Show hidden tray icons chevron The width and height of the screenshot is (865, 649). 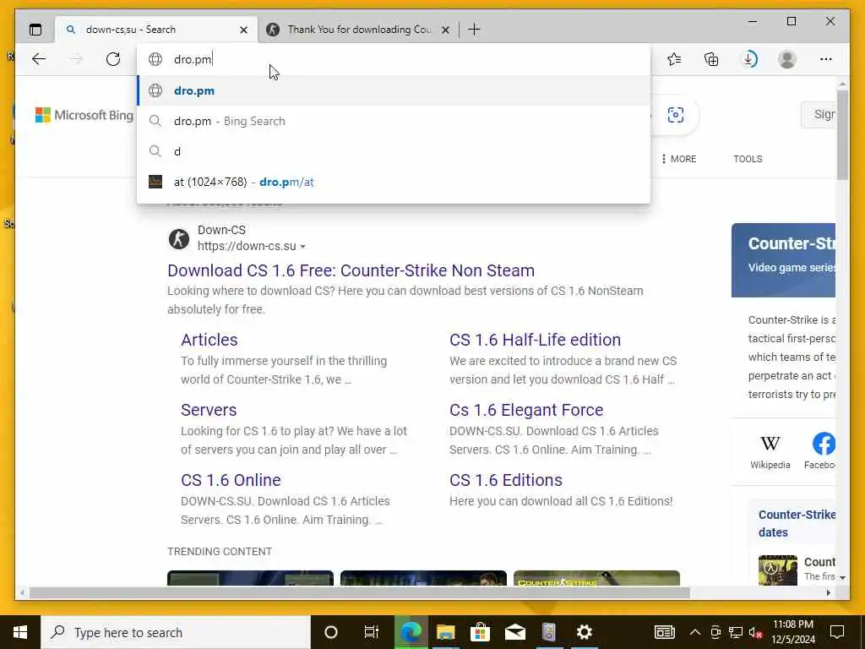(x=695, y=632)
